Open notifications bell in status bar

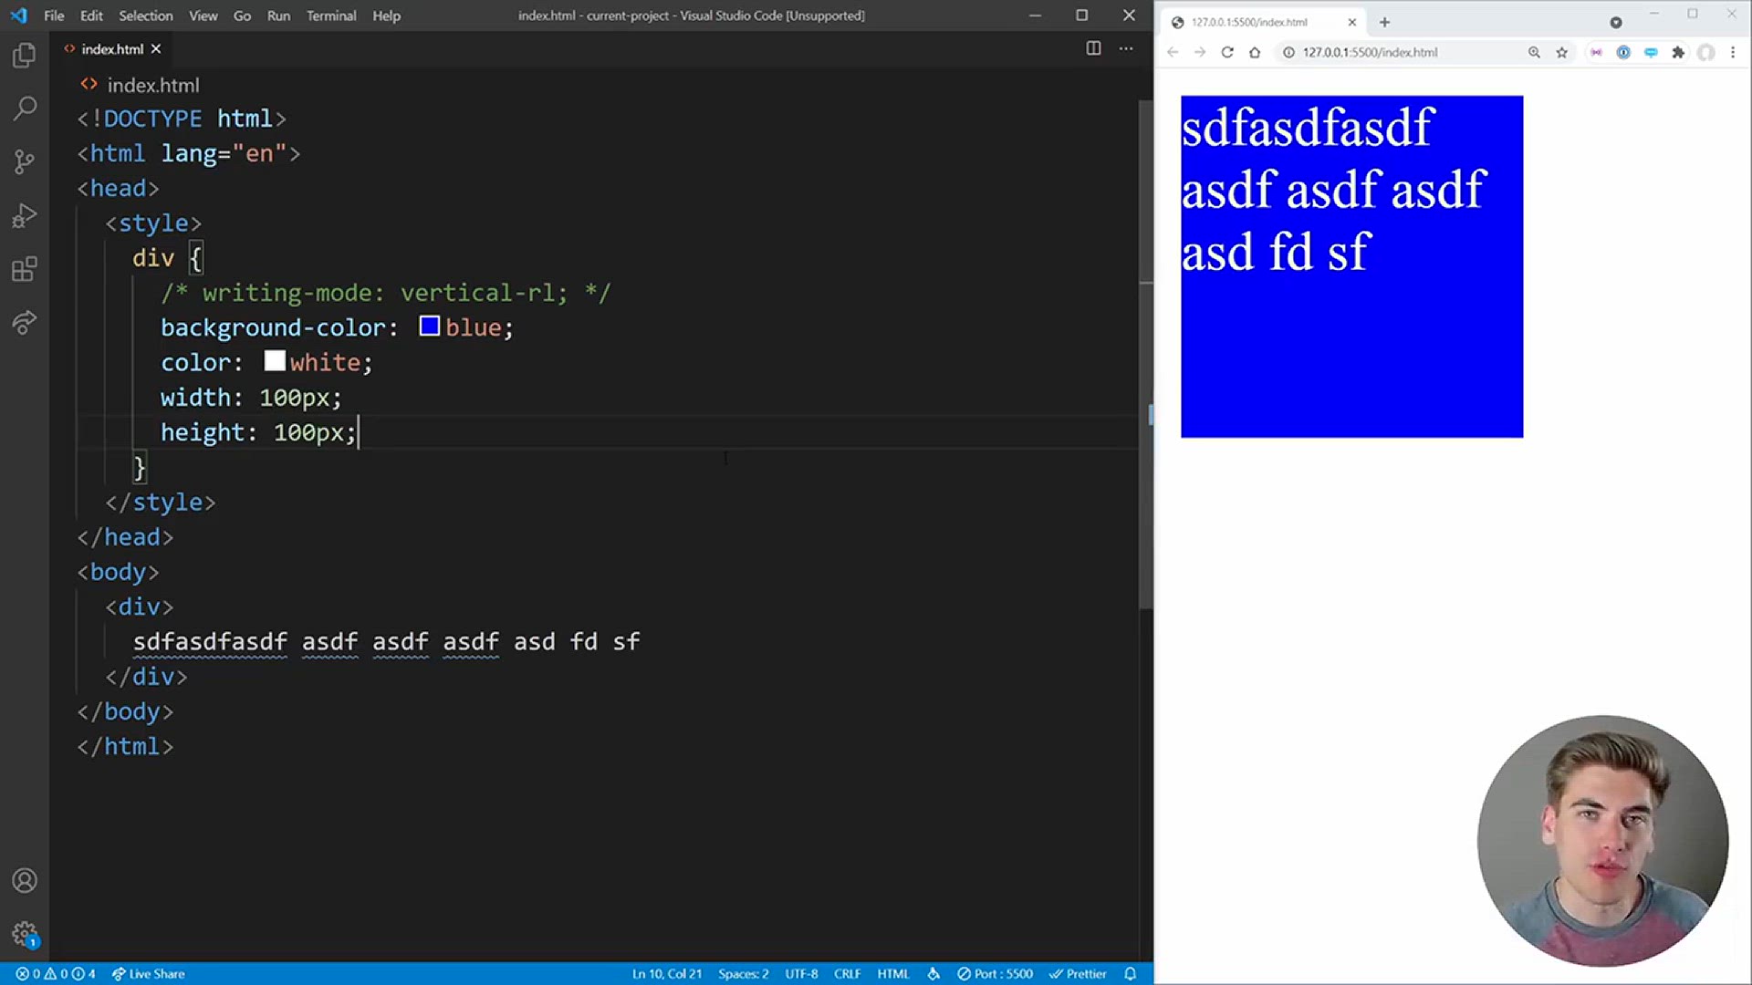pos(1130,974)
